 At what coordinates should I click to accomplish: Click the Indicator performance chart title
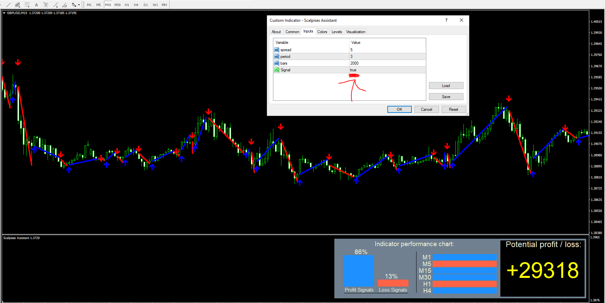click(x=414, y=244)
